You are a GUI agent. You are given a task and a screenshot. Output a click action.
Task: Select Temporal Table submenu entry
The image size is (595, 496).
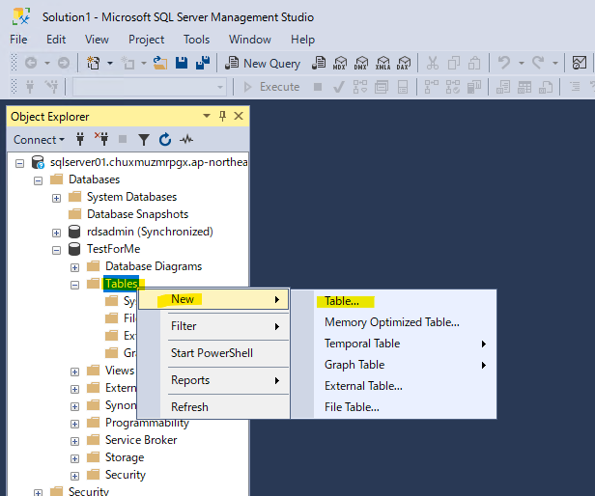coord(393,344)
